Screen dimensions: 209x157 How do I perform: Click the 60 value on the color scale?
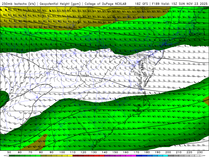[x=20, y=152]
